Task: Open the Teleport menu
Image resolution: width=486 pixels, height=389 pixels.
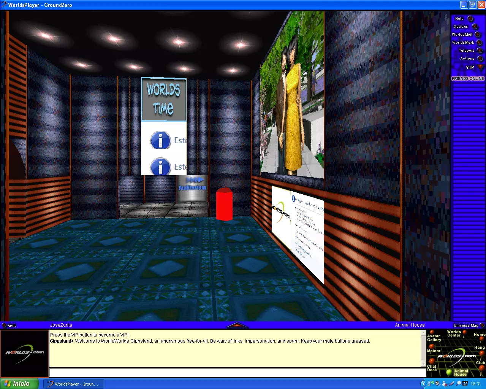Action: (x=480, y=50)
